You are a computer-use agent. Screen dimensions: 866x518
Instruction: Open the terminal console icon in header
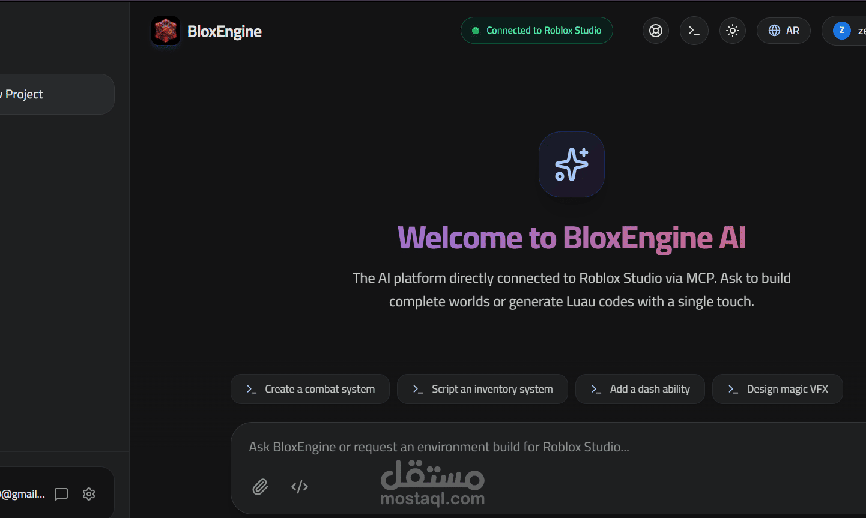(694, 31)
